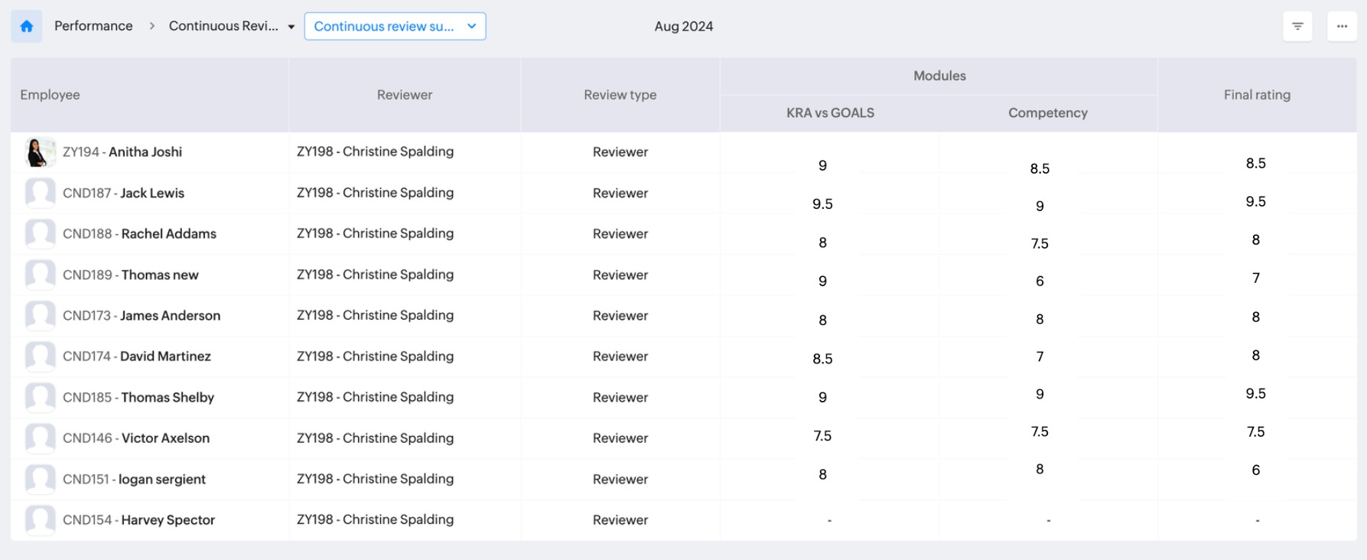The height and width of the screenshot is (560, 1367).
Task: Click Jack Lewis's avatar placeholder
Action: (40, 193)
